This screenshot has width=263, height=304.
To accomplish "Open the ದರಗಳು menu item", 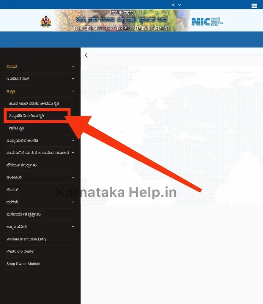I will (12, 202).
